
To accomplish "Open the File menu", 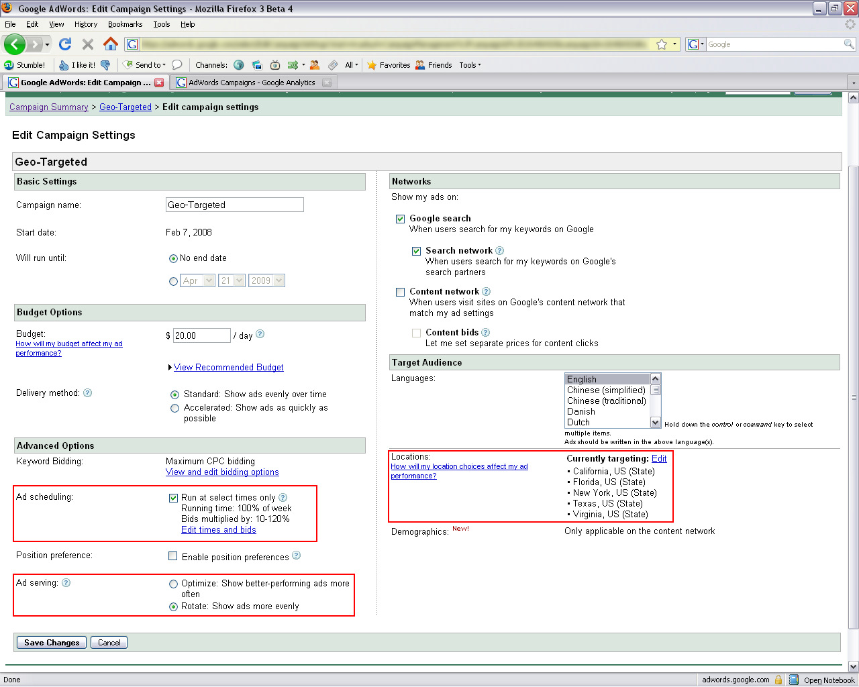I will [x=10, y=24].
